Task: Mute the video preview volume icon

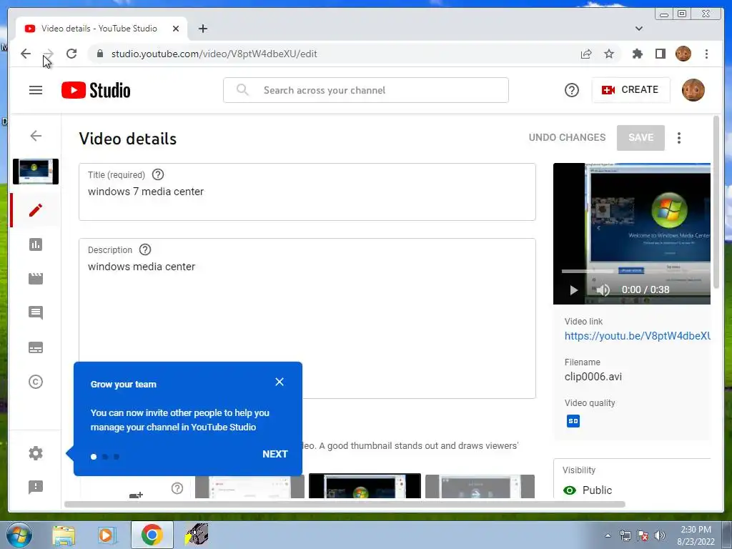Action: (603, 290)
